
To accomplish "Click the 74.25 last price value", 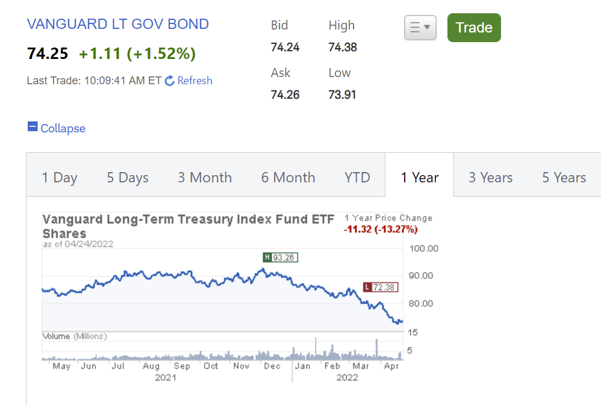I will [x=48, y=54].
